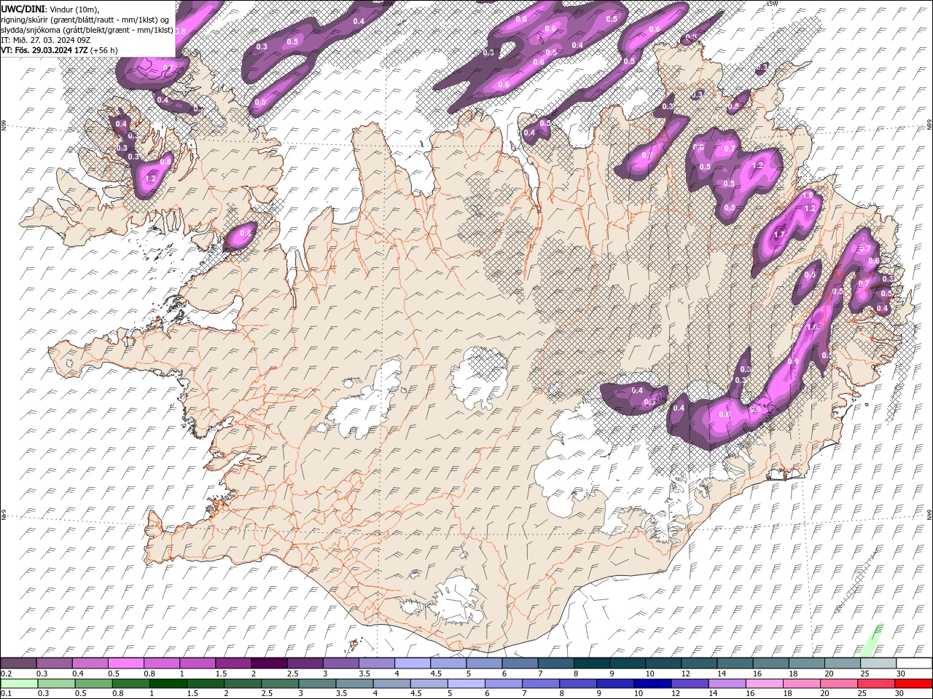Click the crimson 25 swatch in lower rain scale

point(875,684)
